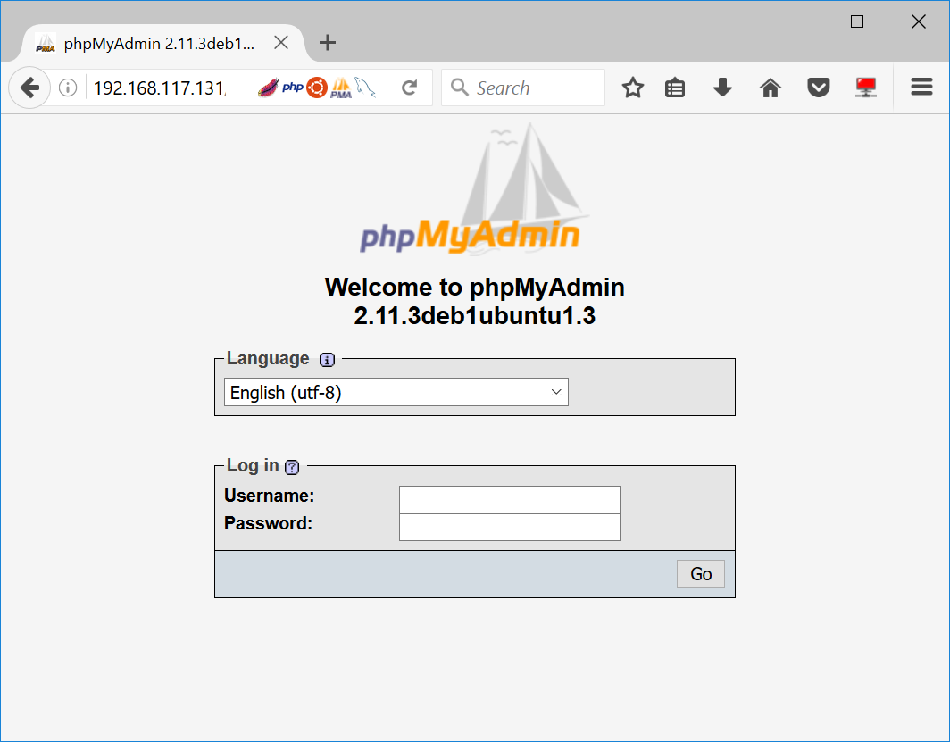Open the hamburger browser menu

tap(921, 88)
